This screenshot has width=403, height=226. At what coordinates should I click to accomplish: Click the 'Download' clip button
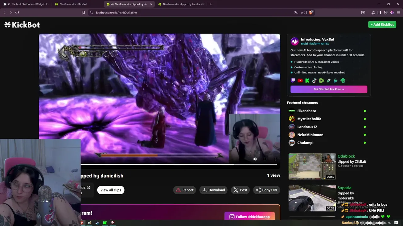click(x=213, y=190)
